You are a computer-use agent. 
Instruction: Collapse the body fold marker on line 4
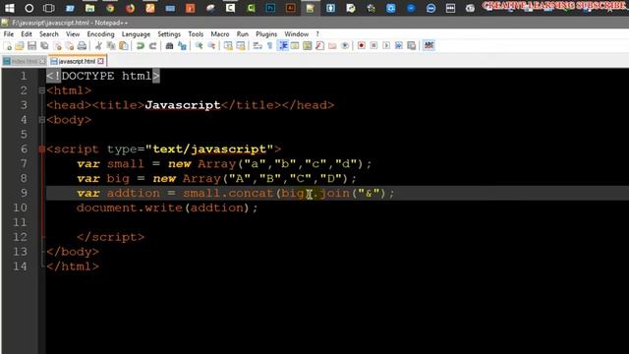click(41, 120)
